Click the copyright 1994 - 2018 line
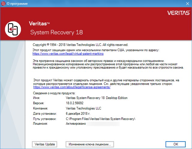 click(80, 44)
